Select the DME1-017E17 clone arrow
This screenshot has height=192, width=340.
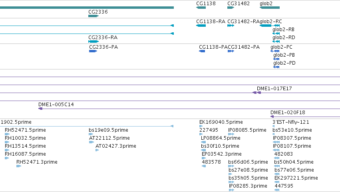coord(257,93)
